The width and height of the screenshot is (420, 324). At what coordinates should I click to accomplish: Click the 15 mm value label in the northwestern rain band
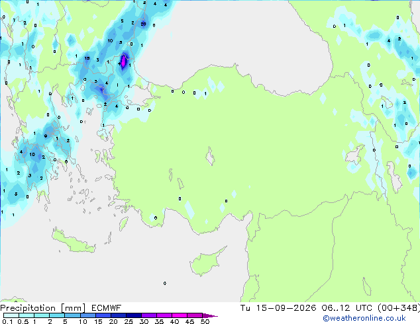click(87, 58)
